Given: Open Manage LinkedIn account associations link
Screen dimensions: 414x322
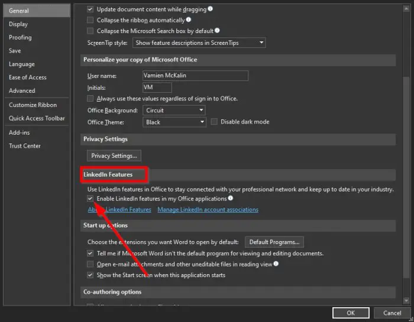Looking at the screenshot, I should 208,210.
